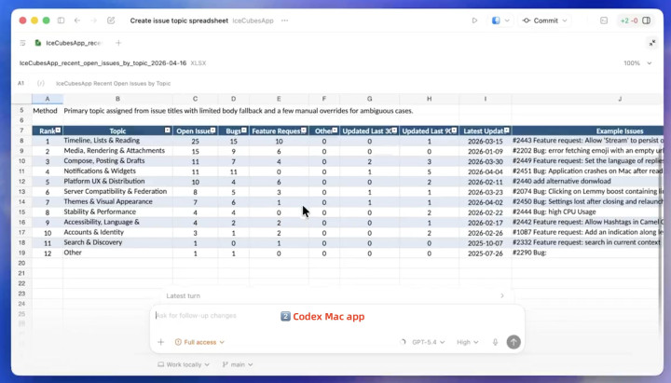Open the High reasoning effort dropdown

[x=467, y=342]
